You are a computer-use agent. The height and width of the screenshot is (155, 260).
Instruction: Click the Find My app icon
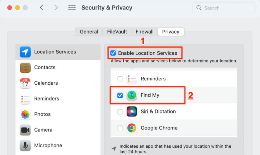[132, 95]
